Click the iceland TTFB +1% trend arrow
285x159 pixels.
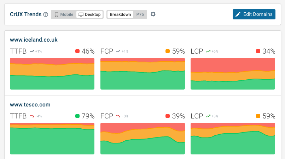[x=32, y=51]
